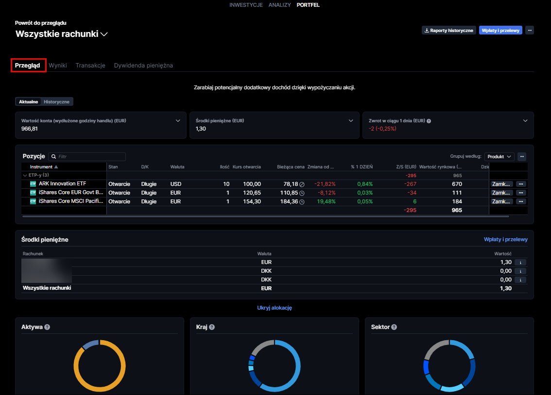Screen dimensions: 551x395
Task: Expand the Środki pieniężne (EUR) summary card
Action: tap(351, 121)
